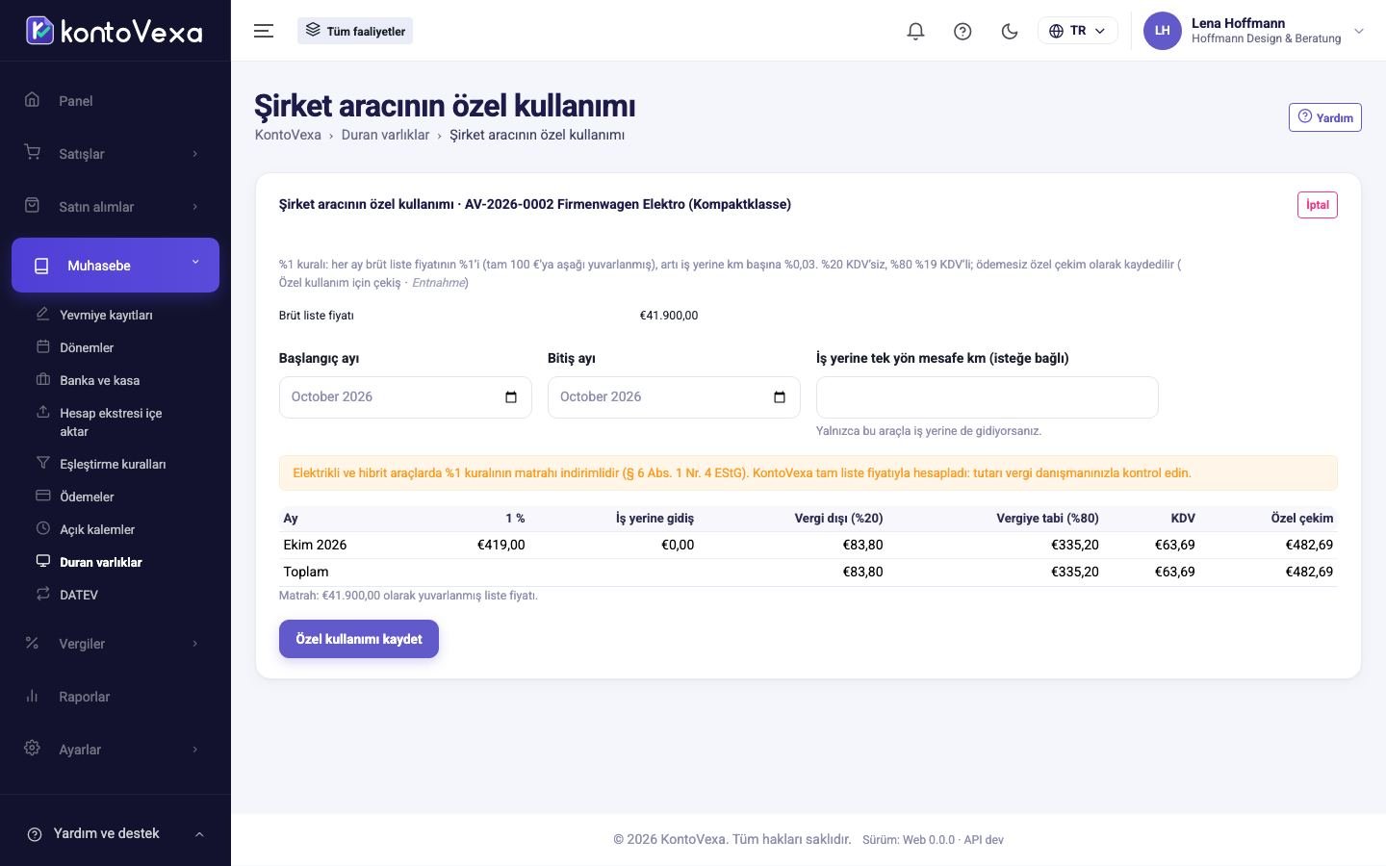Click the İş yerine mesafe km input
This screenshot has height=866, width=1386.
click(x=988, y=397)
